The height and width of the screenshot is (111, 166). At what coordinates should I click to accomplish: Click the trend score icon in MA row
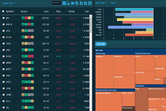tap(23, 18)
